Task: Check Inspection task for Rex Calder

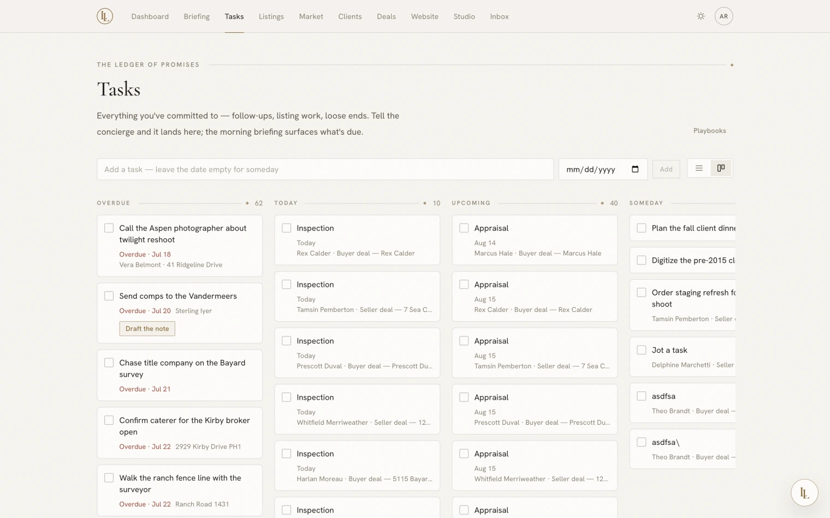Action: tap(286, 228)
